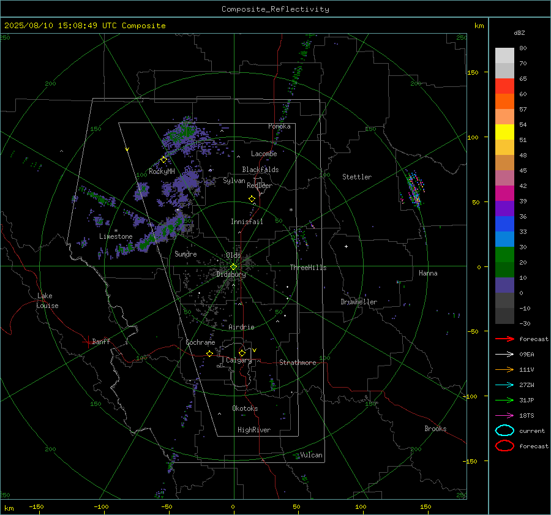Click the Okotoks city label
Image resolution: width=551 pixels, height=515 pixels.
point(245,408)
